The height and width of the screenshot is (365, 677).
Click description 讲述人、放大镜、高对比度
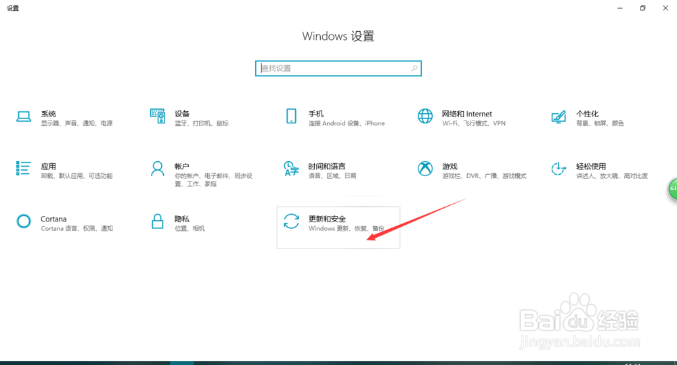click(x=612, y=176)
